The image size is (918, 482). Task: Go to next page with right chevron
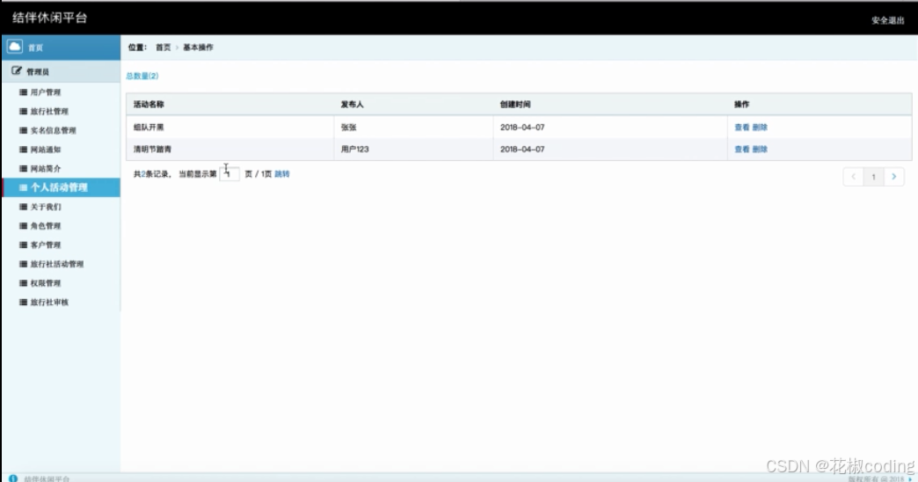point(894,176)
